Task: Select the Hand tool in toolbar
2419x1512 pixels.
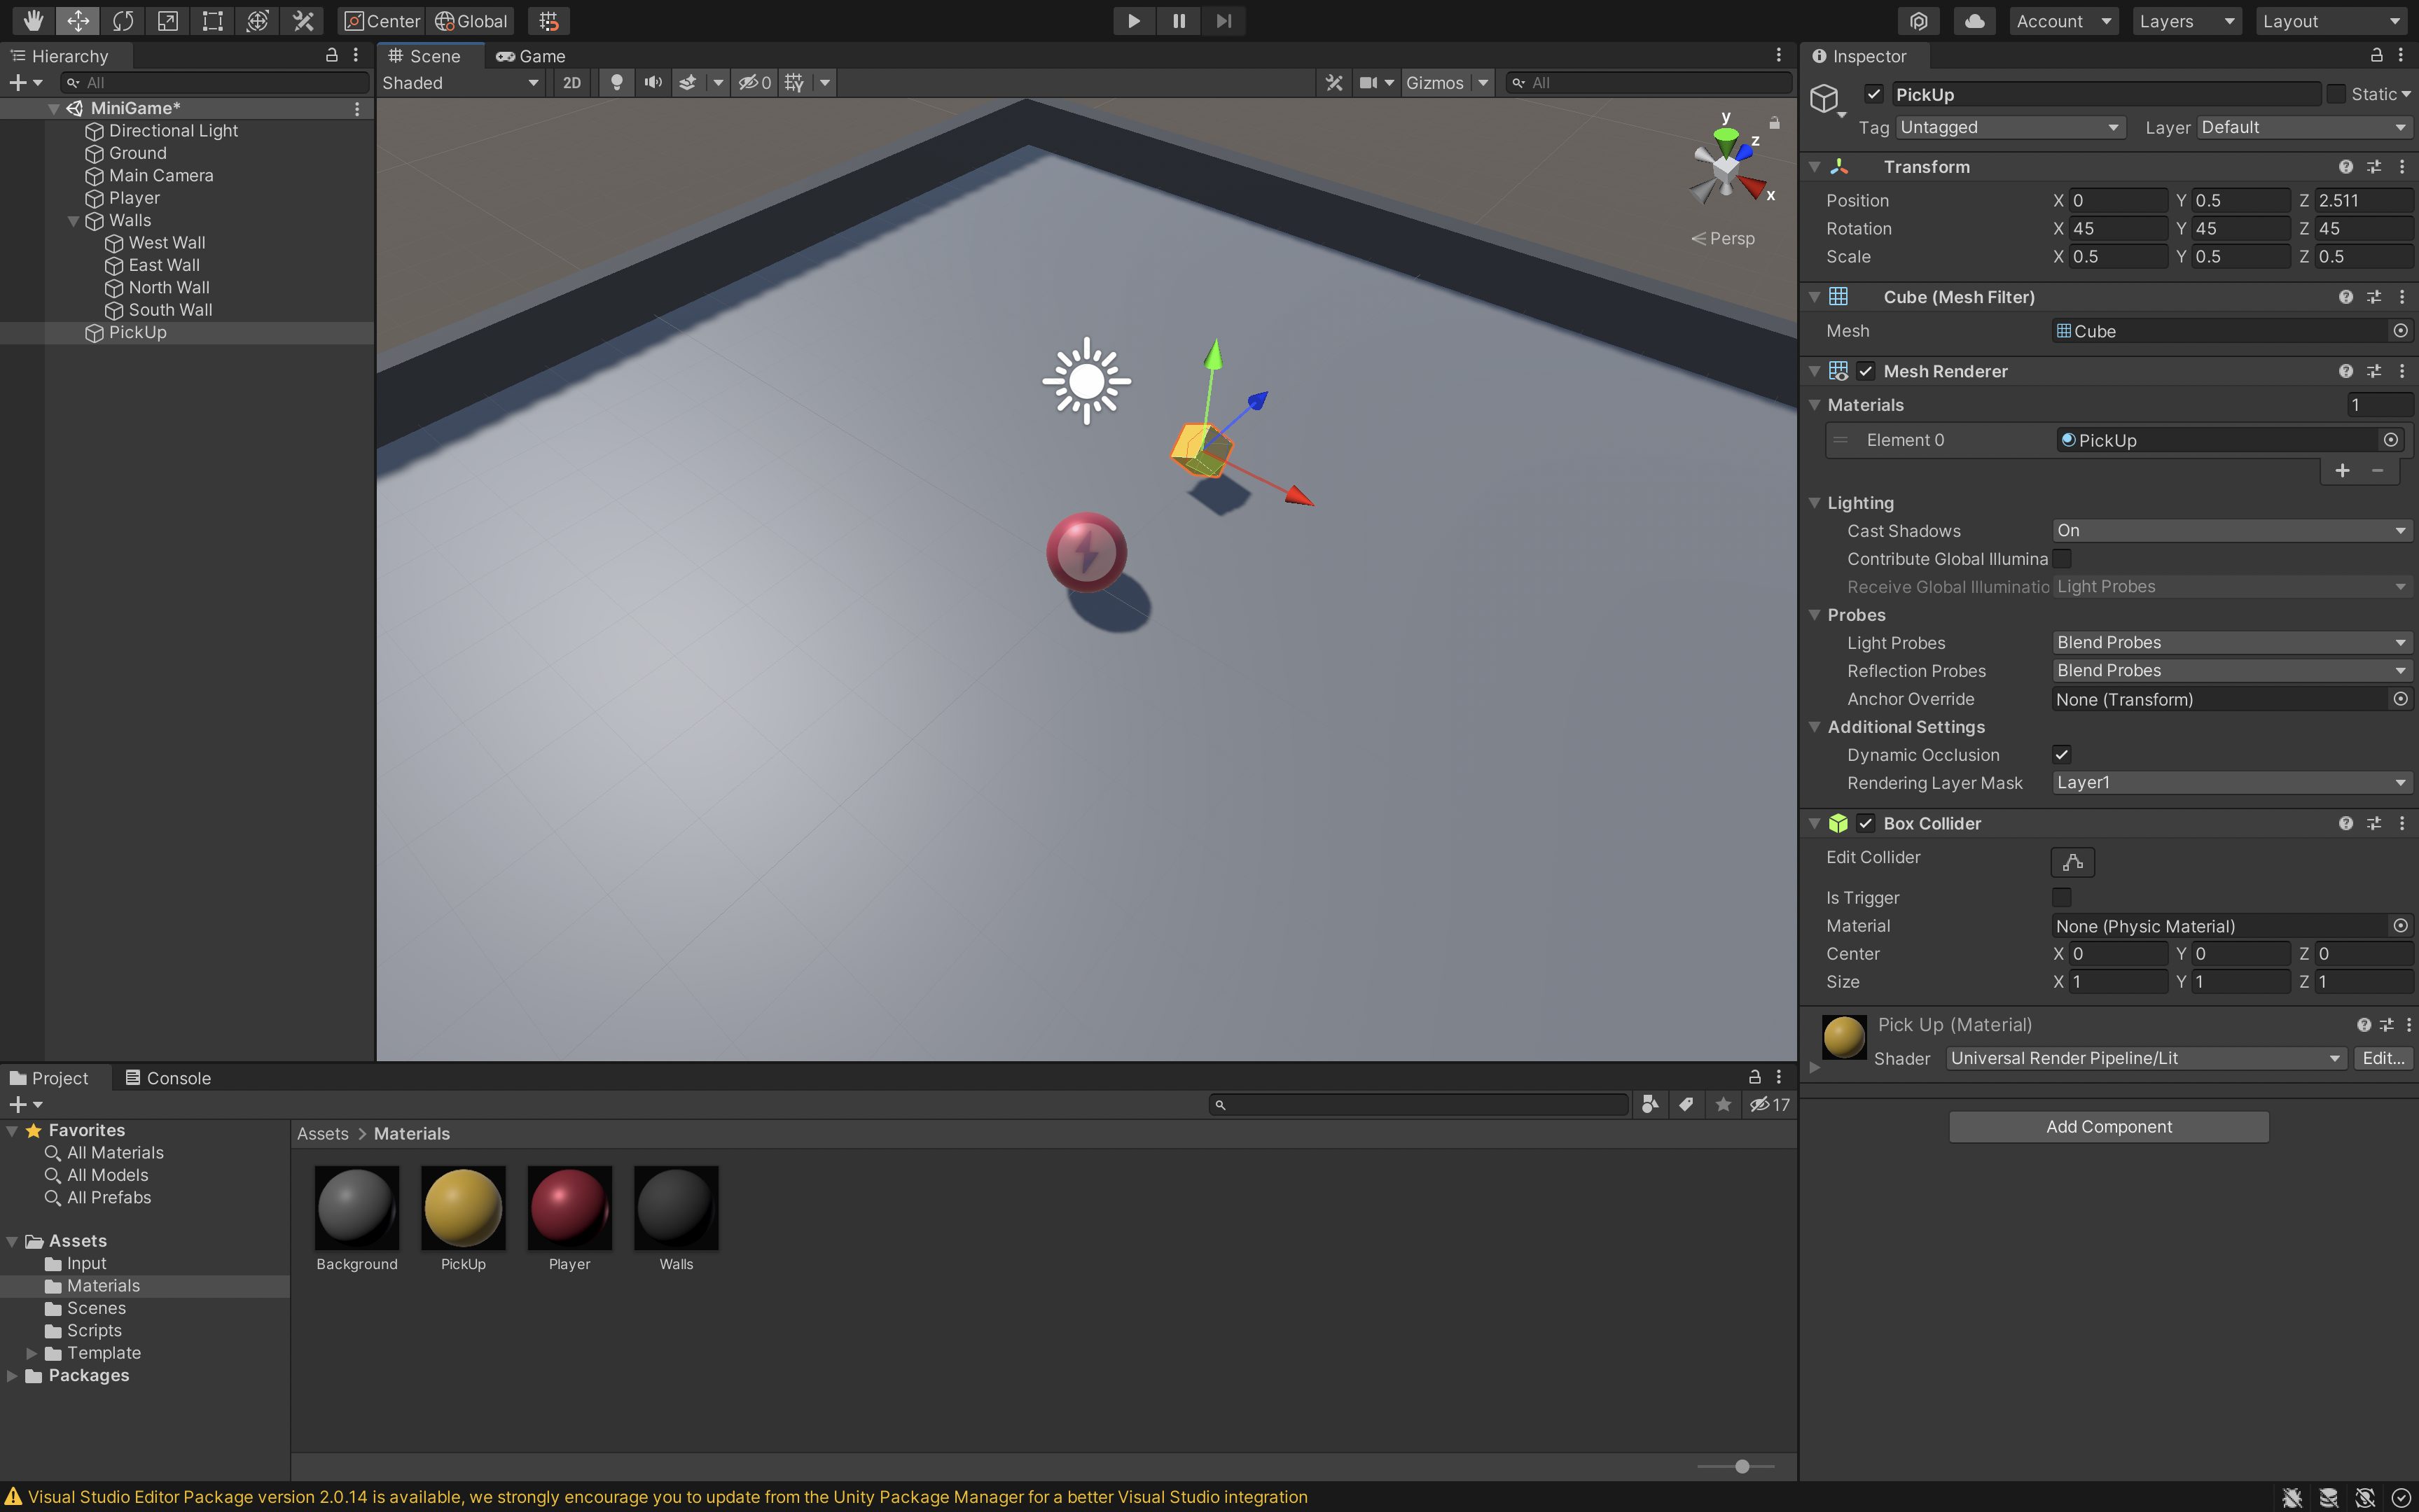Action: [x=33, y=20]
